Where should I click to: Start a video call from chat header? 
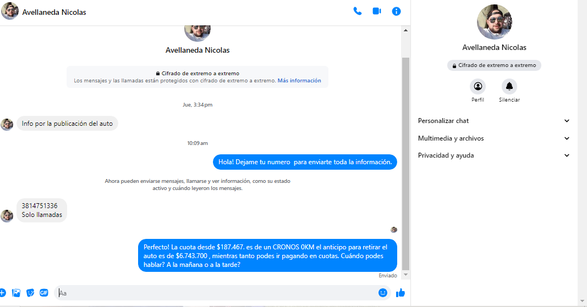[x=377, y=11]
